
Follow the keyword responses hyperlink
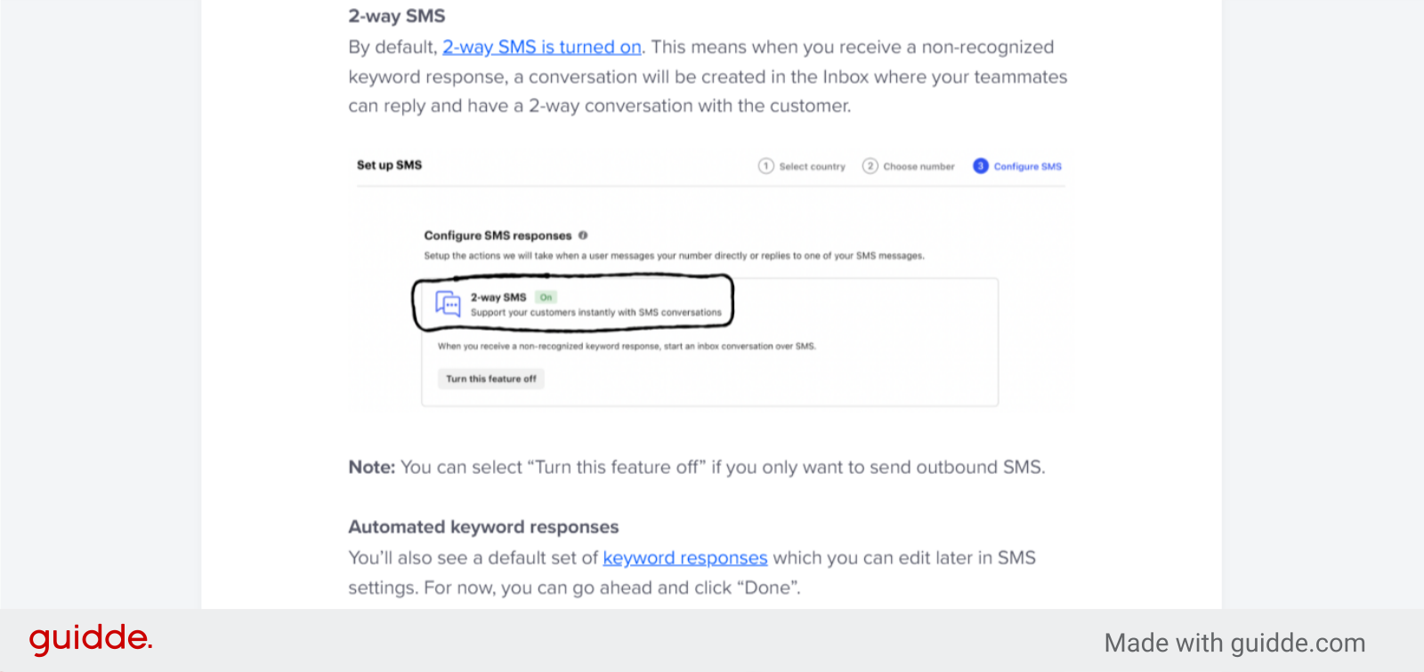[x=684, y=557]
